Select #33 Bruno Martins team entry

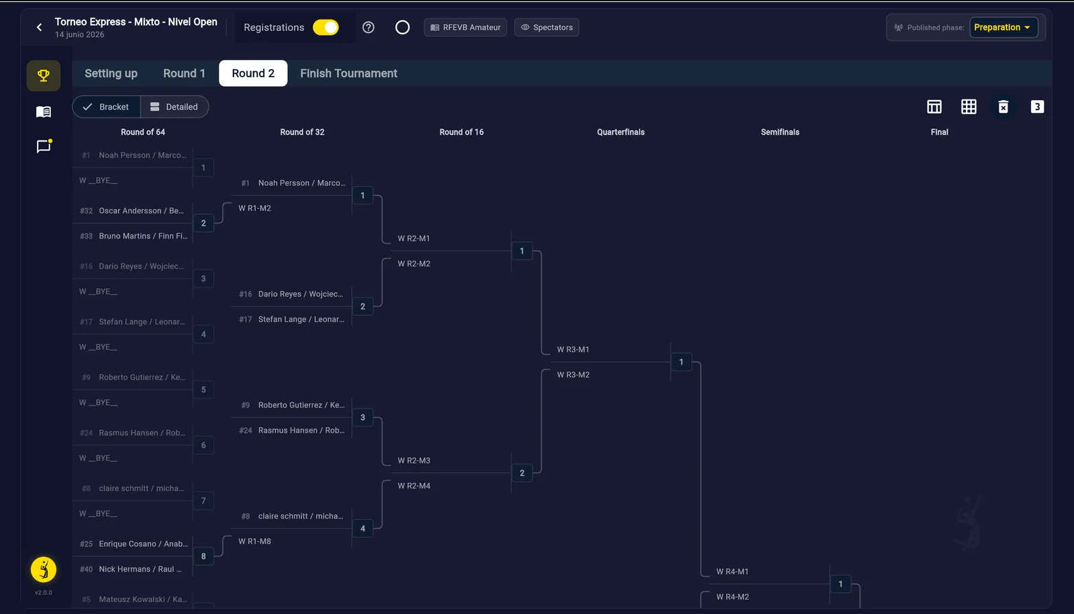pyautogui.click(x=132, y=236)
